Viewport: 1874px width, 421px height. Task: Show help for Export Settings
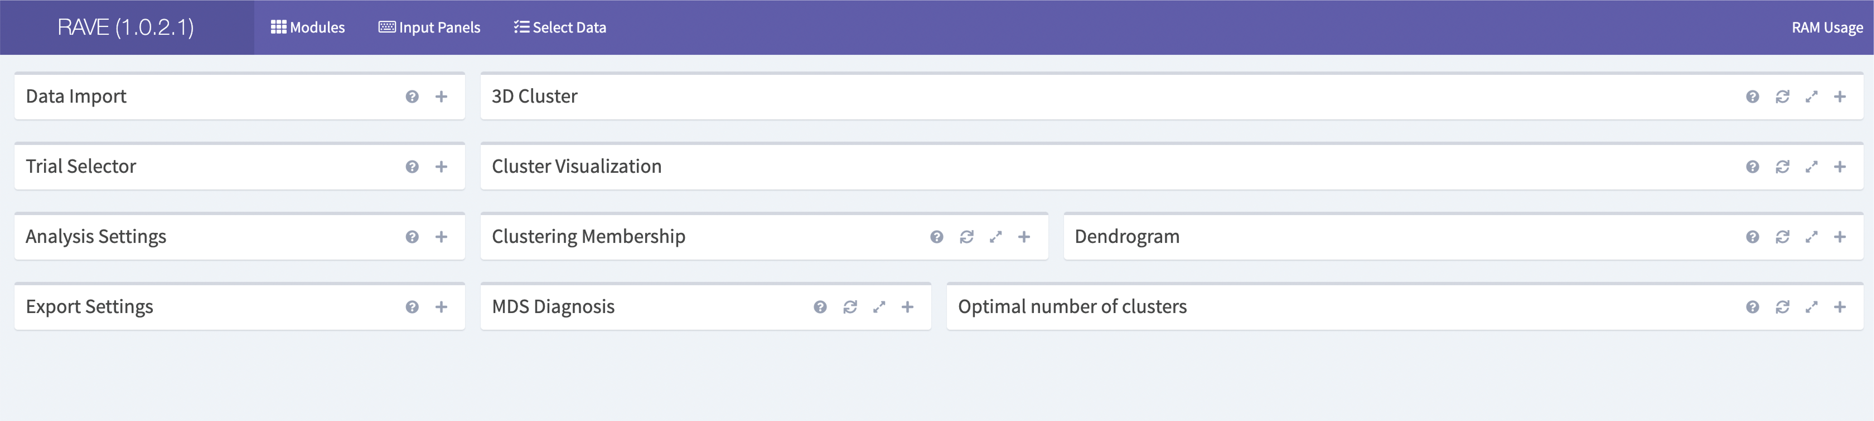point(412,307)
